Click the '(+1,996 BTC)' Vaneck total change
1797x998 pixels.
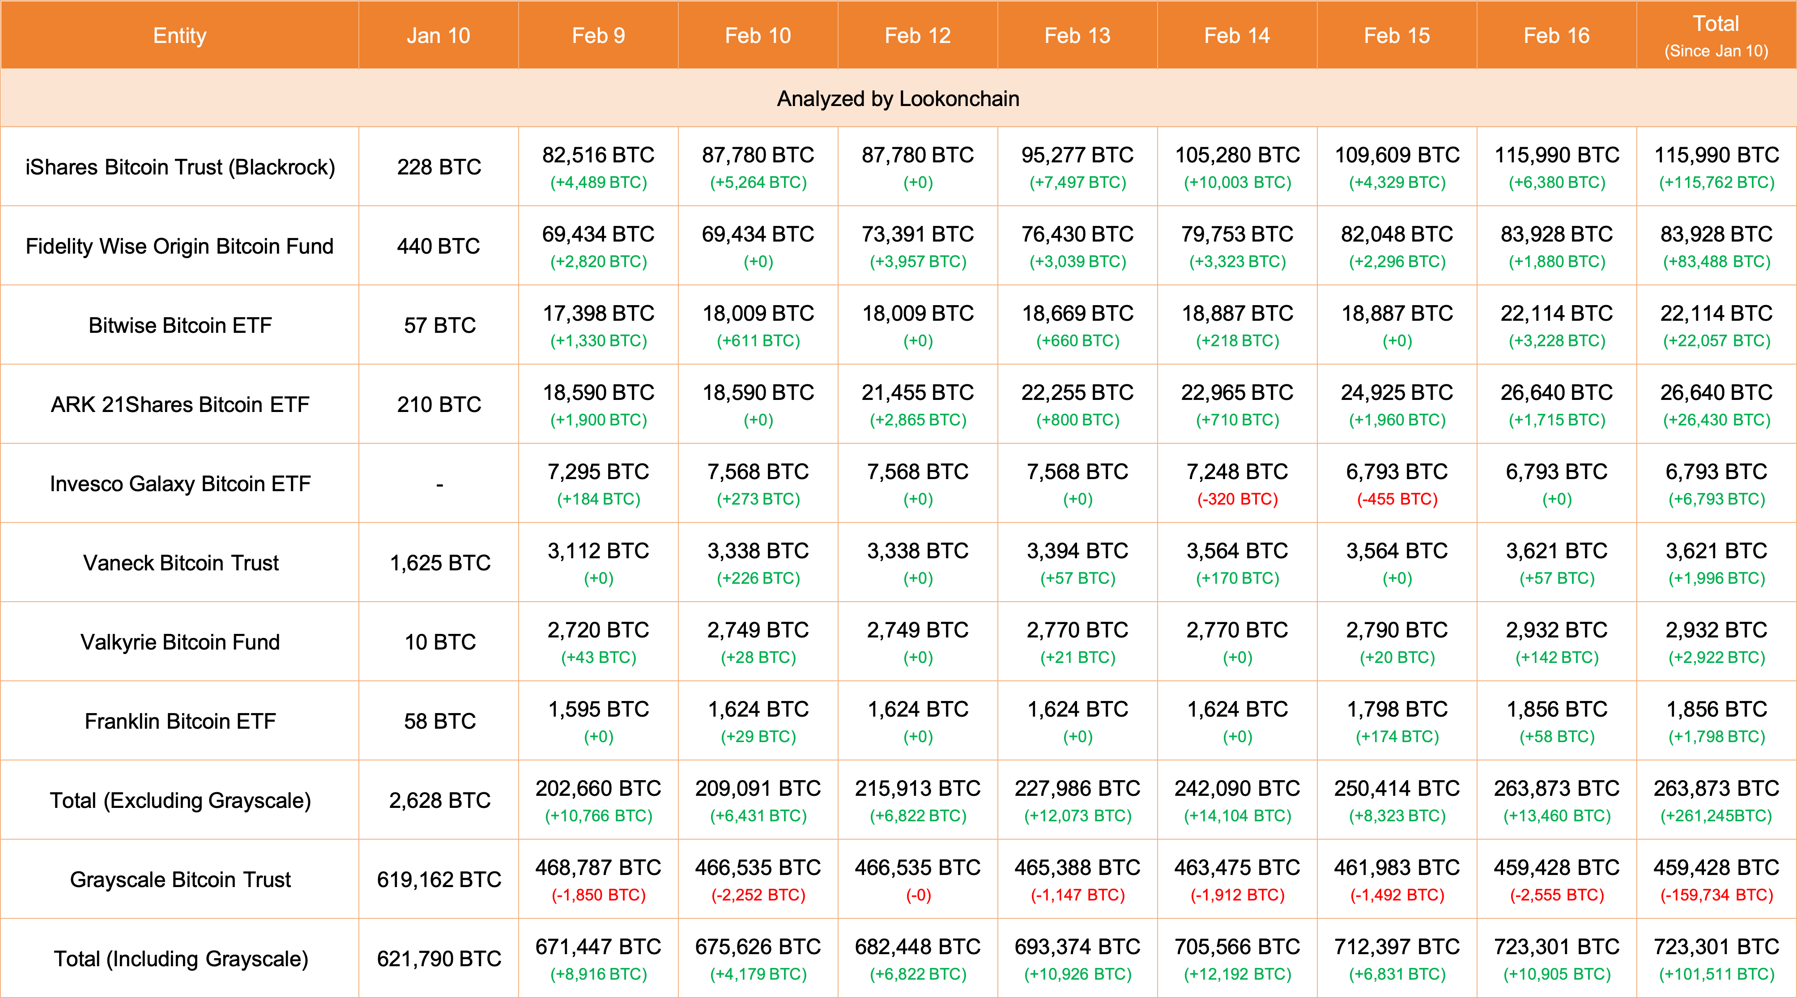coord(1717,578)
